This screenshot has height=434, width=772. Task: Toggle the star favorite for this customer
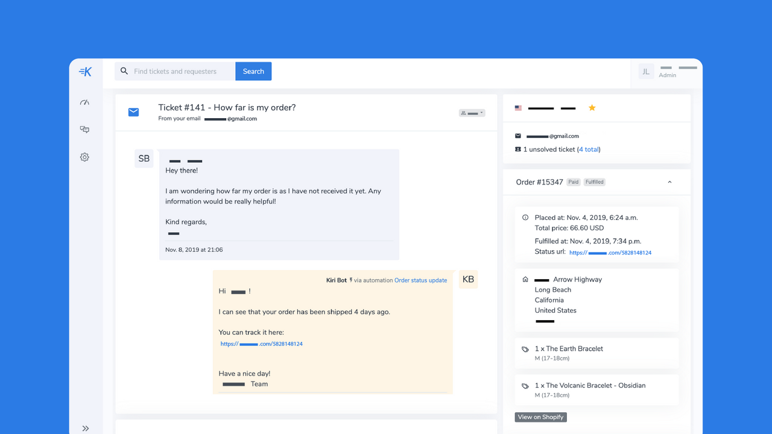click(x=592, y=108)
